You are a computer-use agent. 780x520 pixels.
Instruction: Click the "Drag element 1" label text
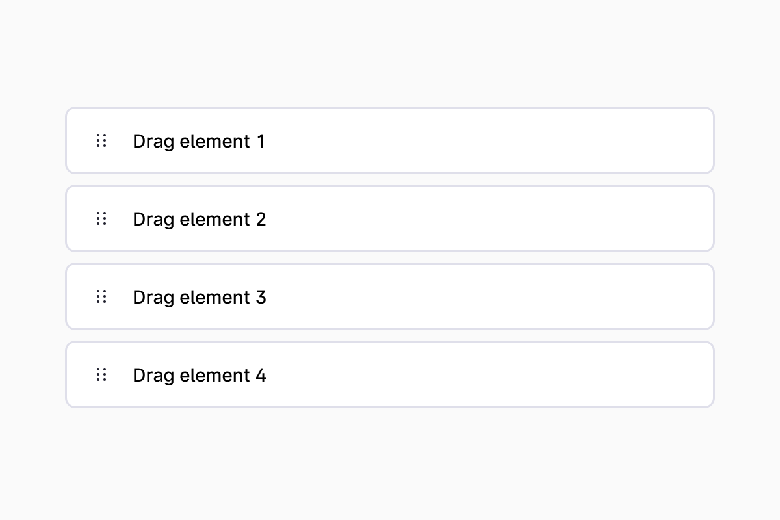point(198,141)
